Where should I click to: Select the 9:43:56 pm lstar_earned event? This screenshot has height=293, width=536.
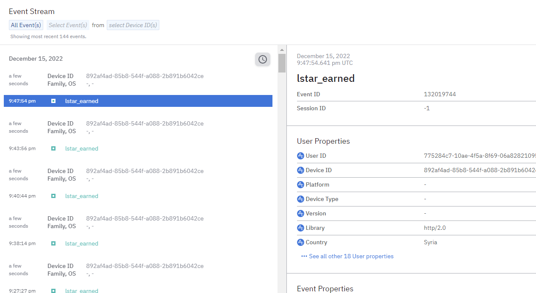click(x=81, y=149)
